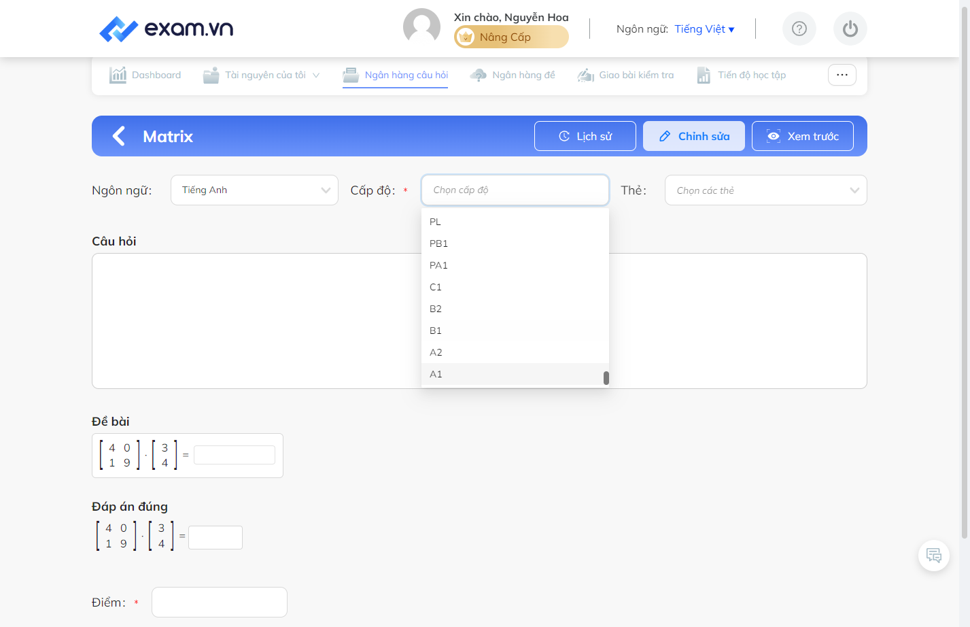The width and height of the screenshot is (970, 627).
Task: Click the Ngân hàng câu hỏi icon
Action: 351,75
